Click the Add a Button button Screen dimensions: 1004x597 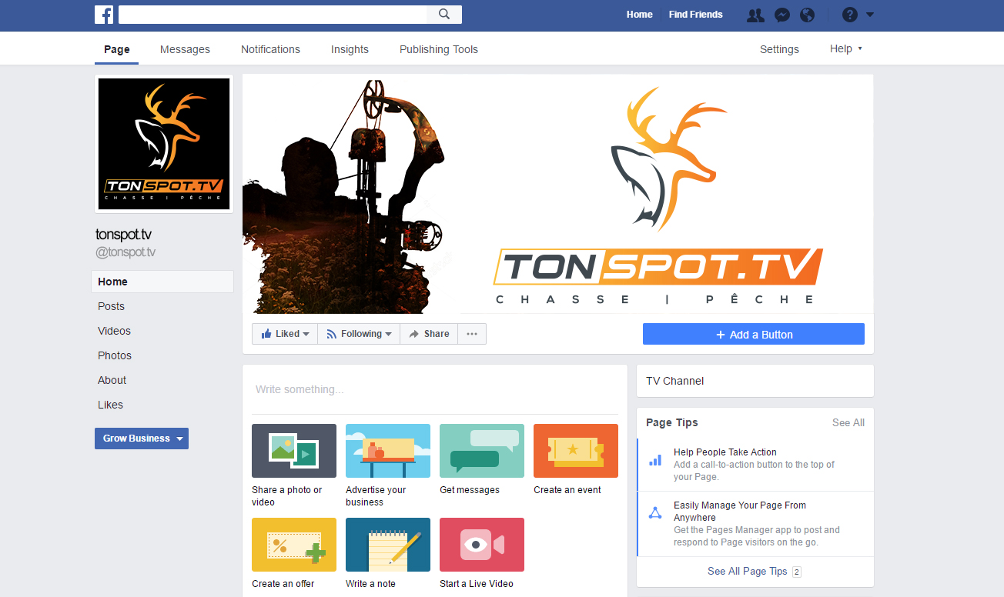(754, 334)
